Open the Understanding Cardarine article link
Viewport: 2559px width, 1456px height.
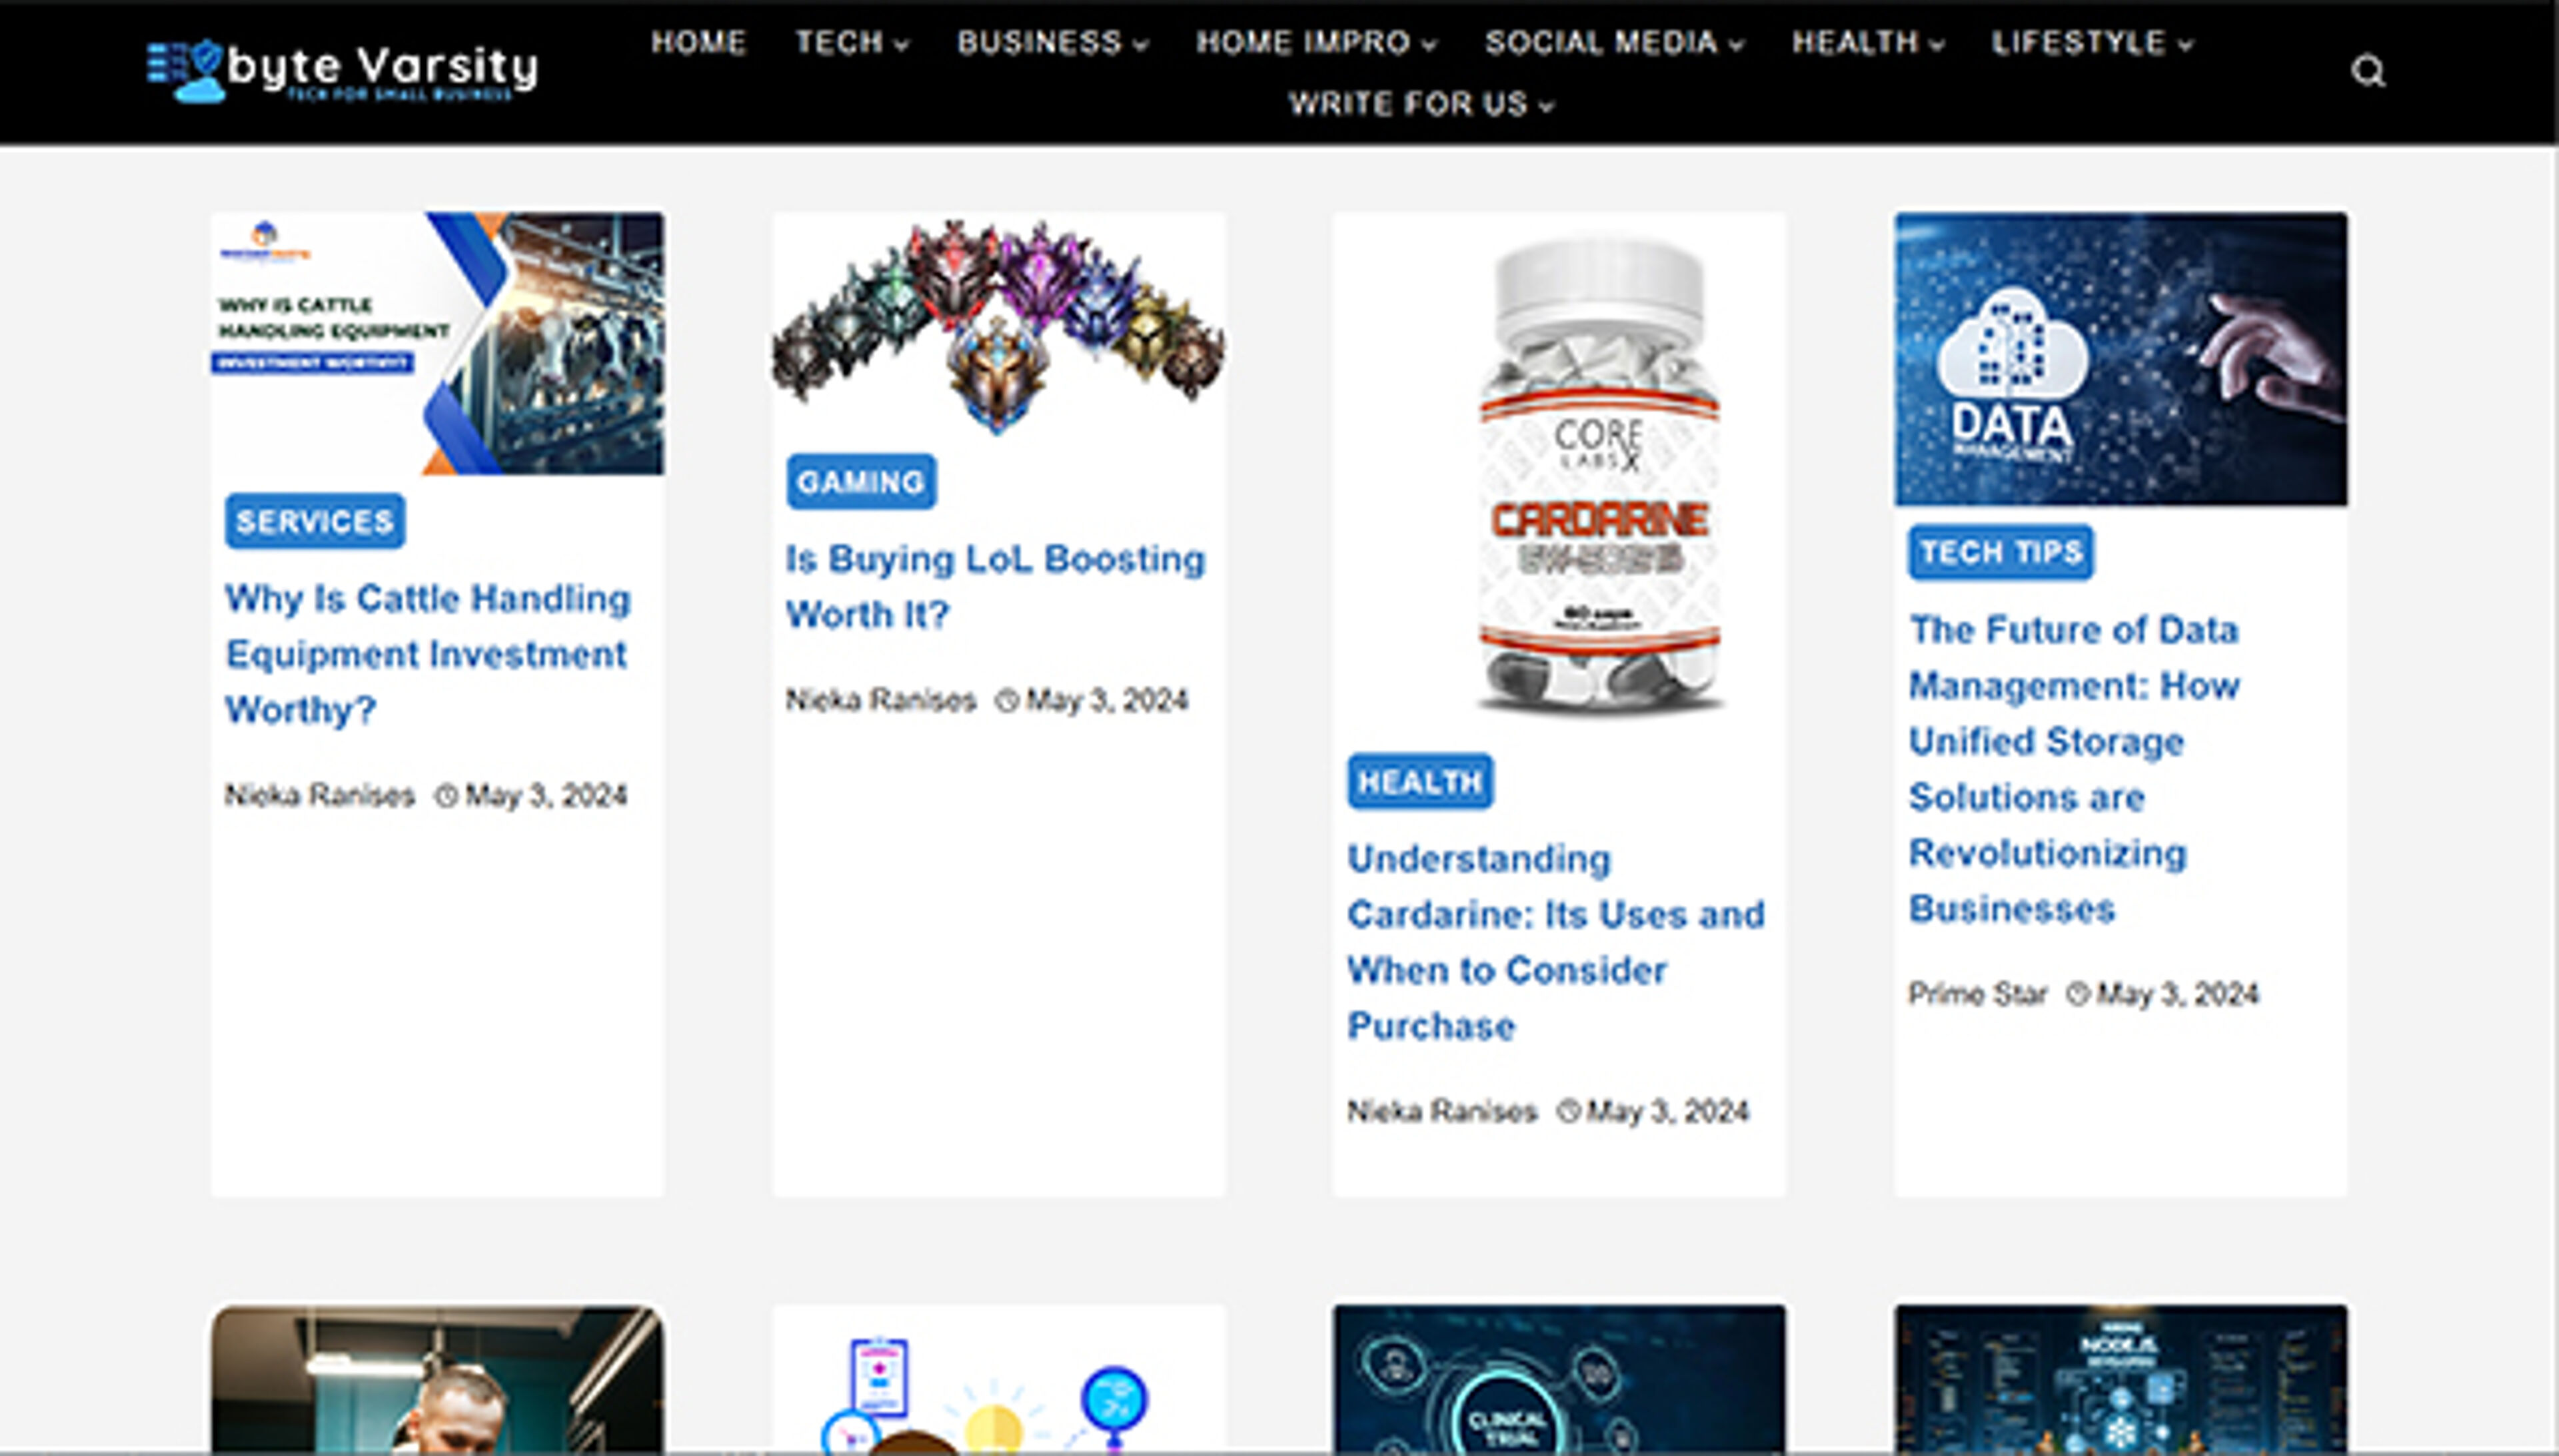pos(1555,941)
